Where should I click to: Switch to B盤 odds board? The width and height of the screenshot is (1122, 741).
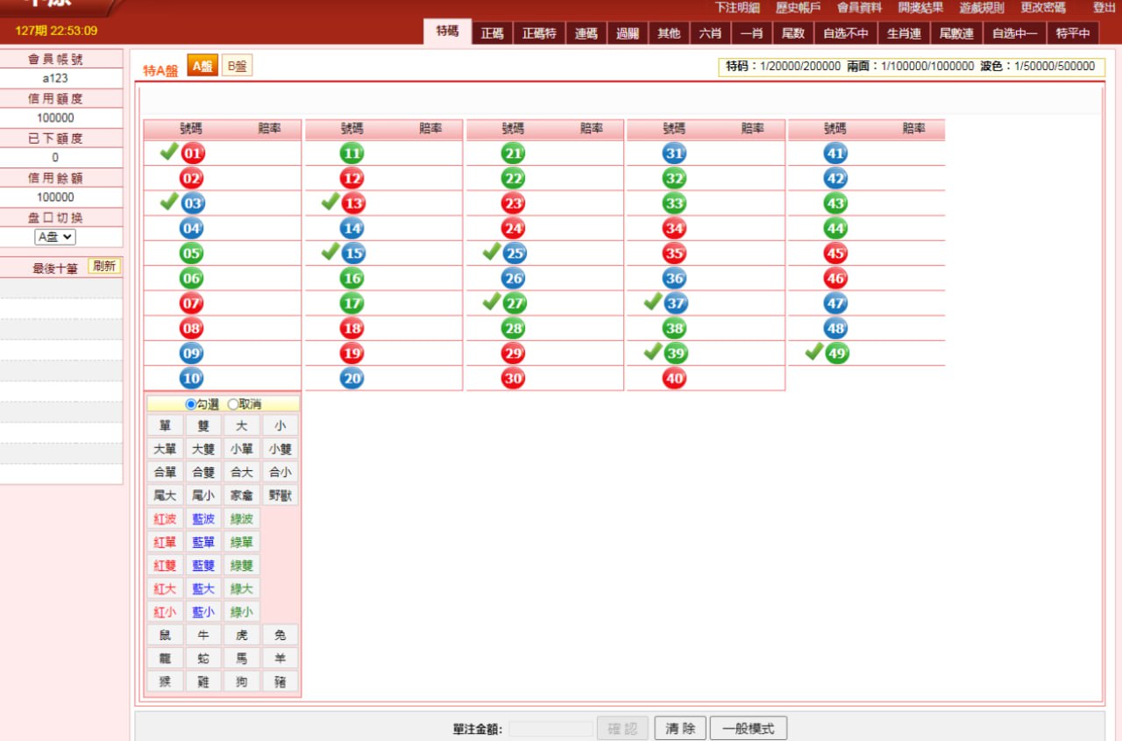coord(237,66)
